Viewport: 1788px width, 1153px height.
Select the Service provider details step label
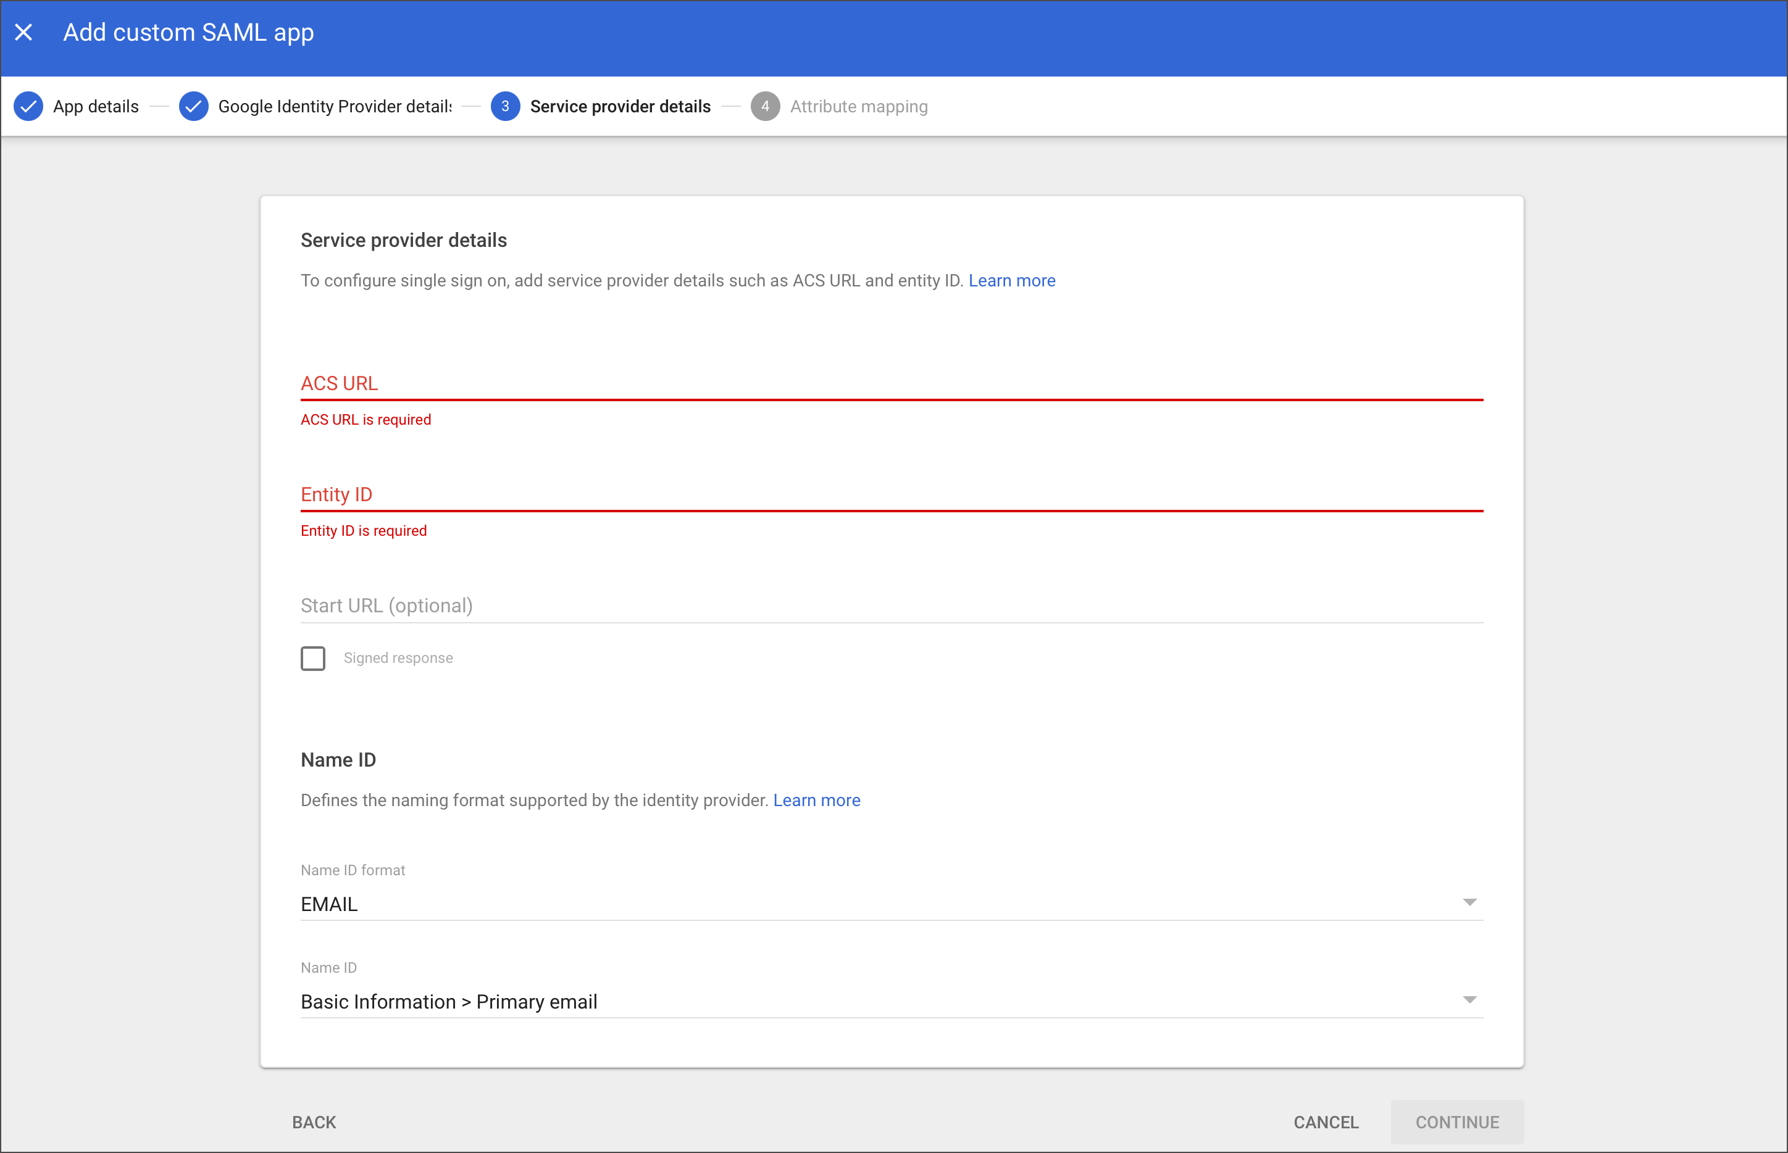coord(620,106)
